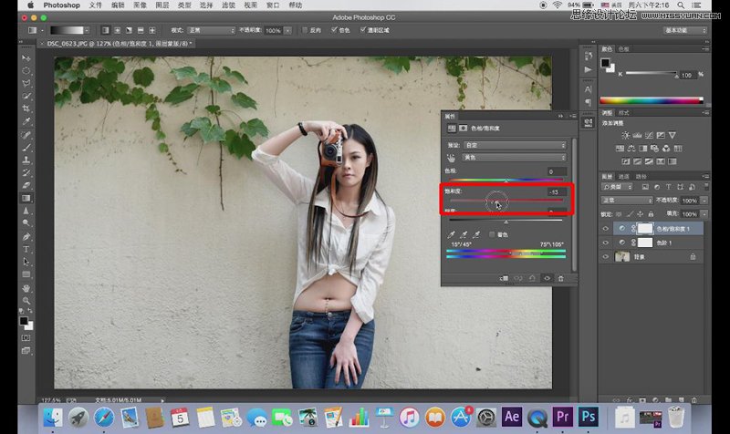Open the layer filter 类型 dropdown
730x434 pixels.
coord(617,187)
